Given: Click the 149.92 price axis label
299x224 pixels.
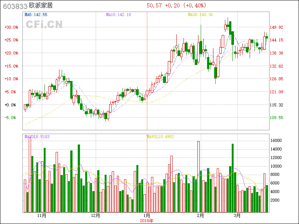Looking at the screenshot, I should [x=277, y=27].
